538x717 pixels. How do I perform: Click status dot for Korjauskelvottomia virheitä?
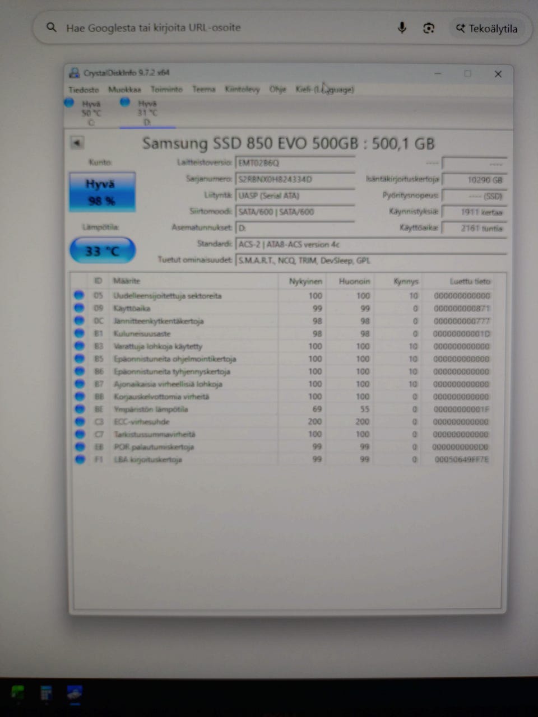pyautogui.click(x=79, y=396)
